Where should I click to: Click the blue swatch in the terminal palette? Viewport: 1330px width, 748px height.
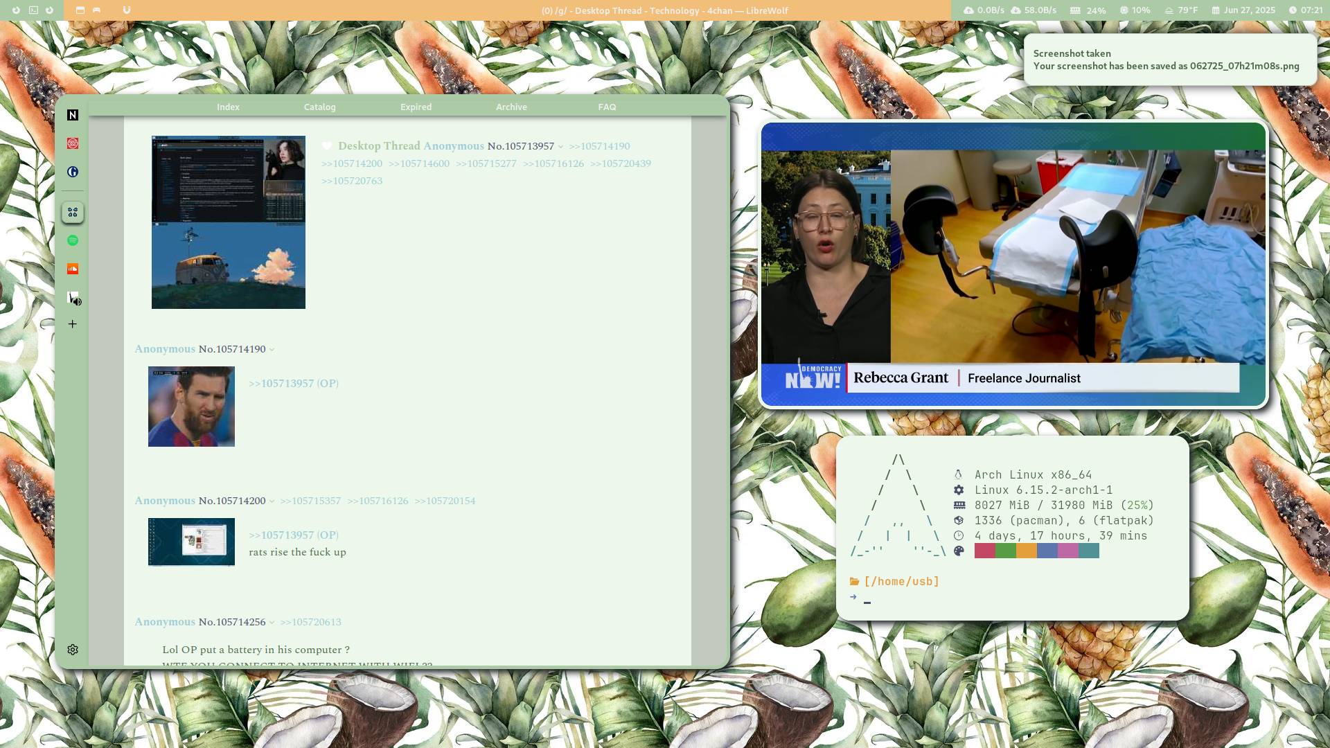pos(1047,551)
